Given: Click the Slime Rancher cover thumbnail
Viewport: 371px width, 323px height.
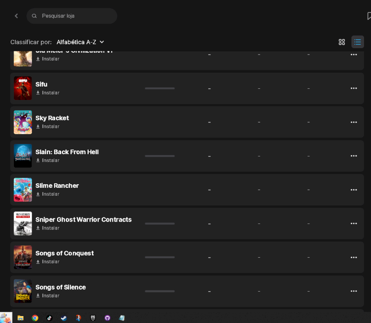Looking at the screenshot, I should click(23, 190).
